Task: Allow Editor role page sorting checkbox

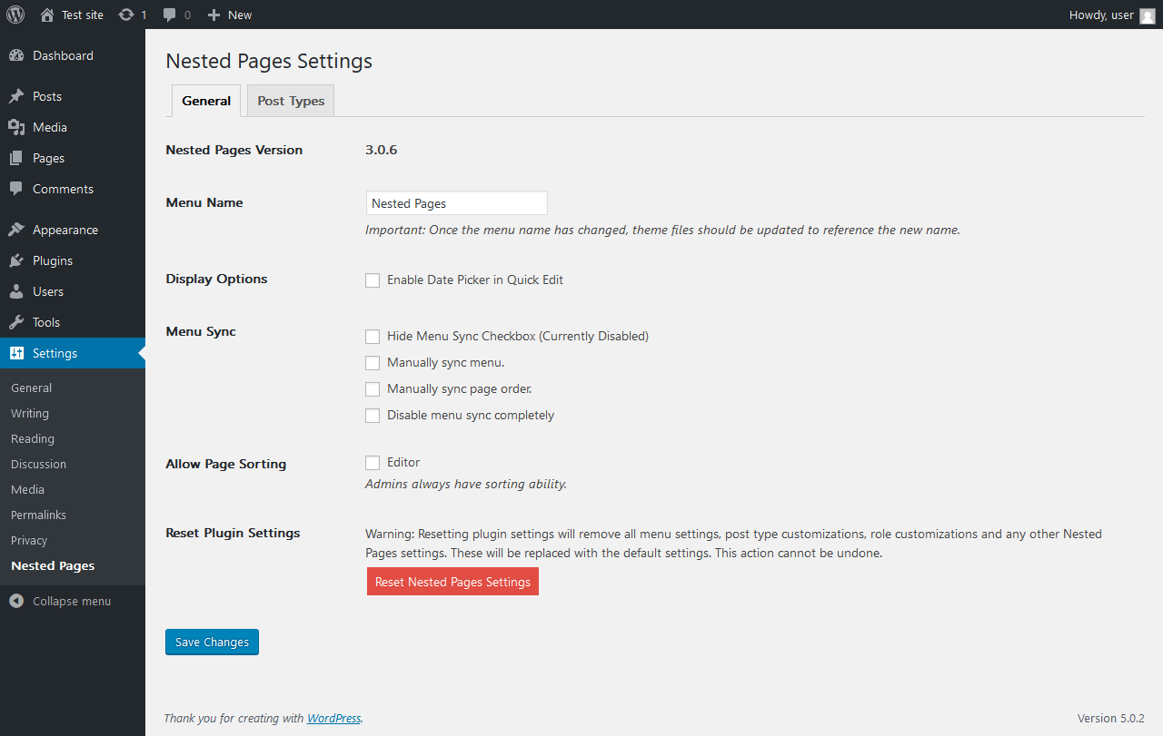Action: click(x=373, y=463)
